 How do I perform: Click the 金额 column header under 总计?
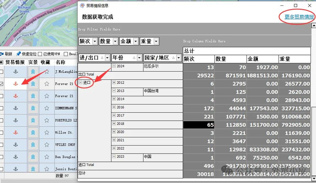point(263,59)
